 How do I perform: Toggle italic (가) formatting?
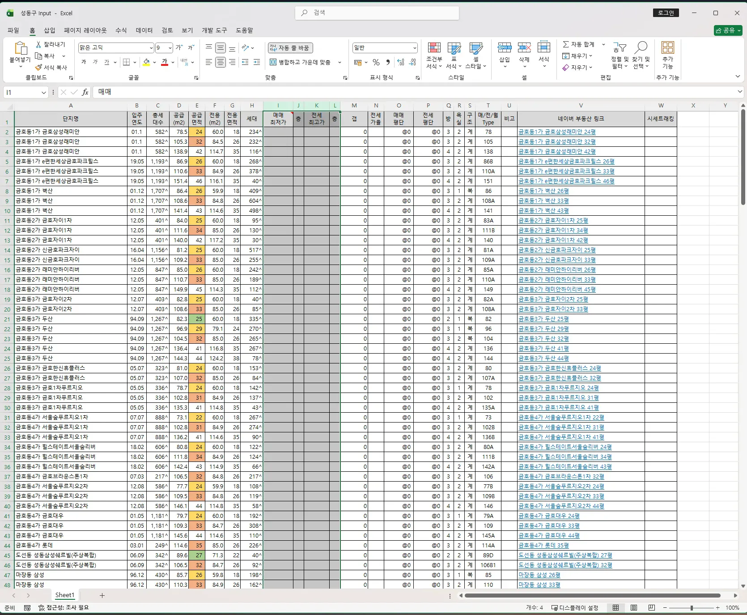coord(95,62)
